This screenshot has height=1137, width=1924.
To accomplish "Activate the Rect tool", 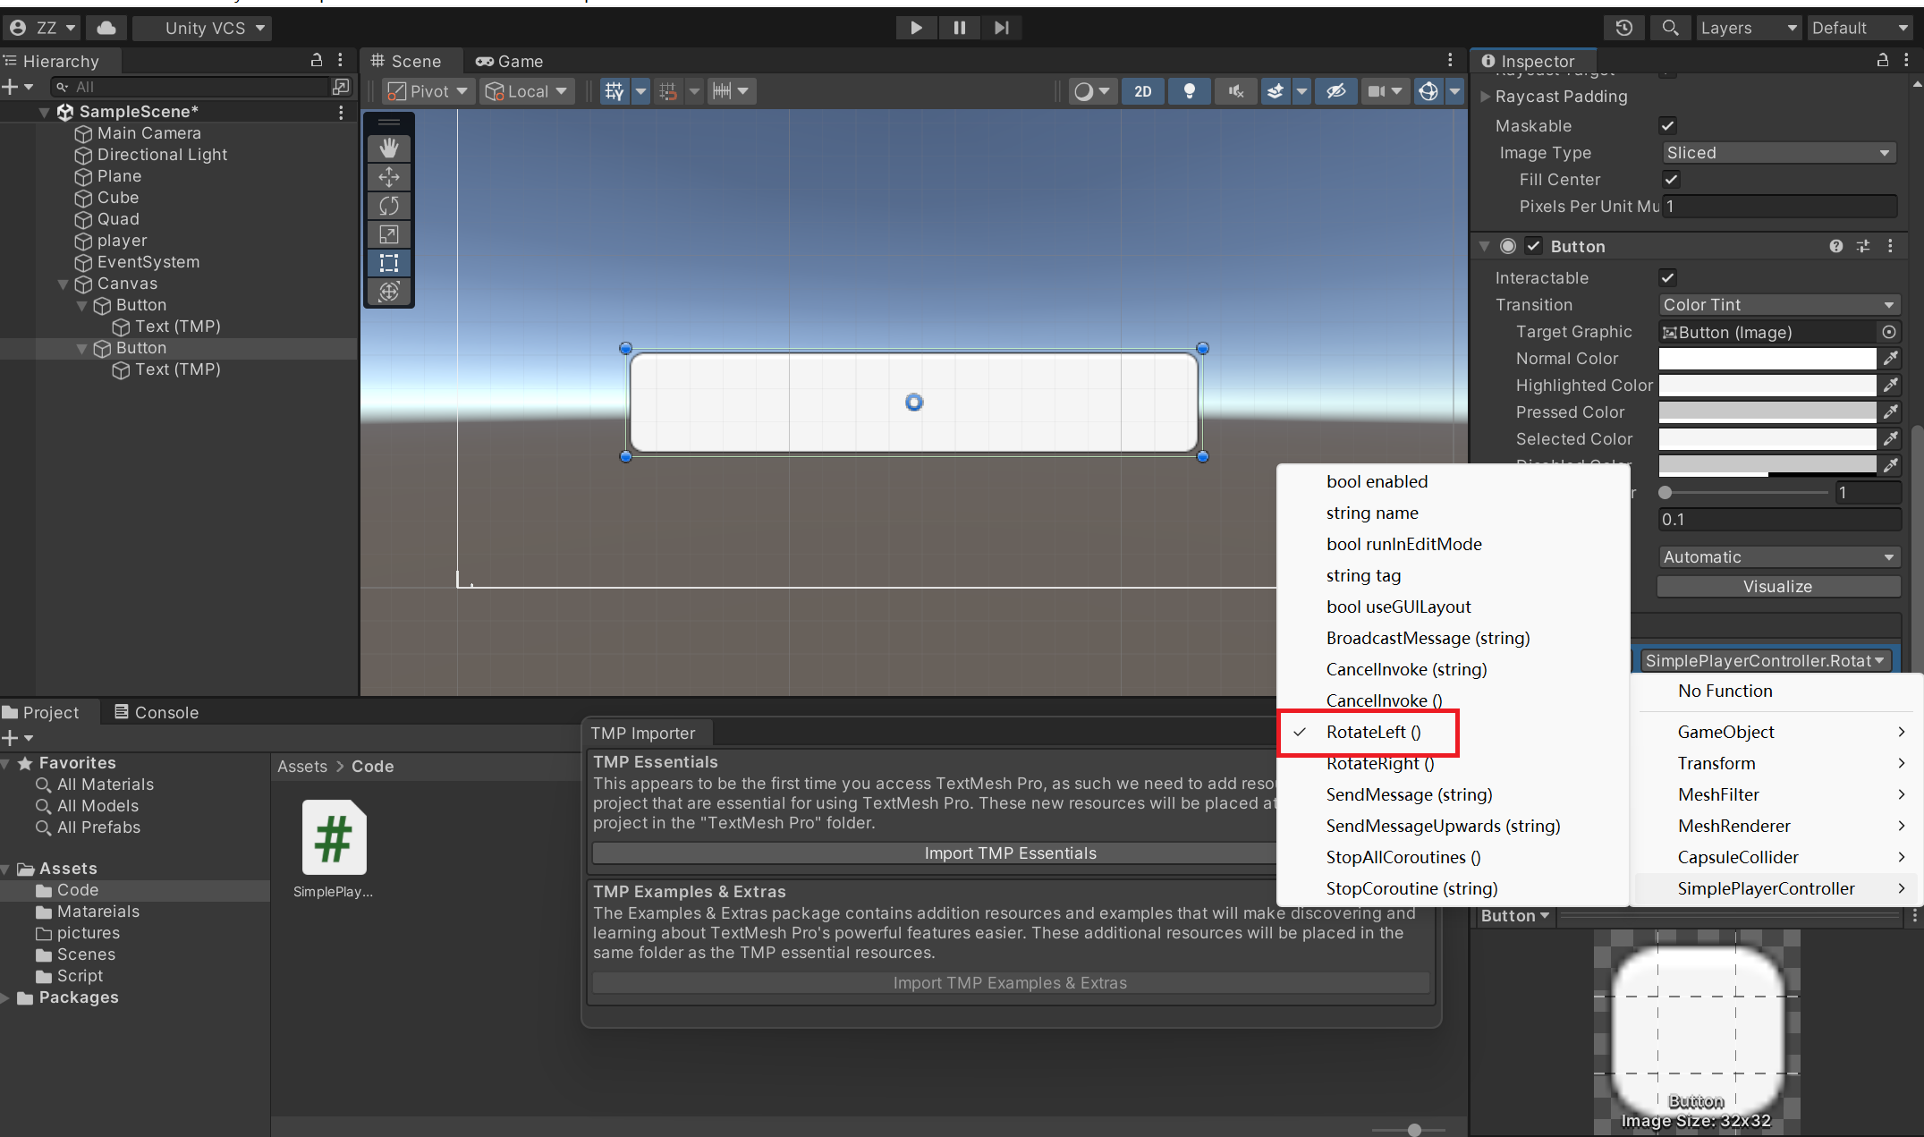I will (388, 263).
